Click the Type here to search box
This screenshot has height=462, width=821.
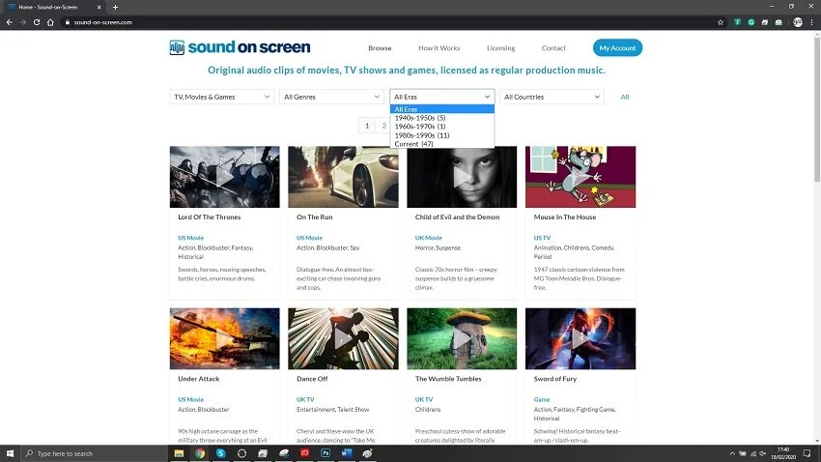pyautogui.click(x=95, y=453)
